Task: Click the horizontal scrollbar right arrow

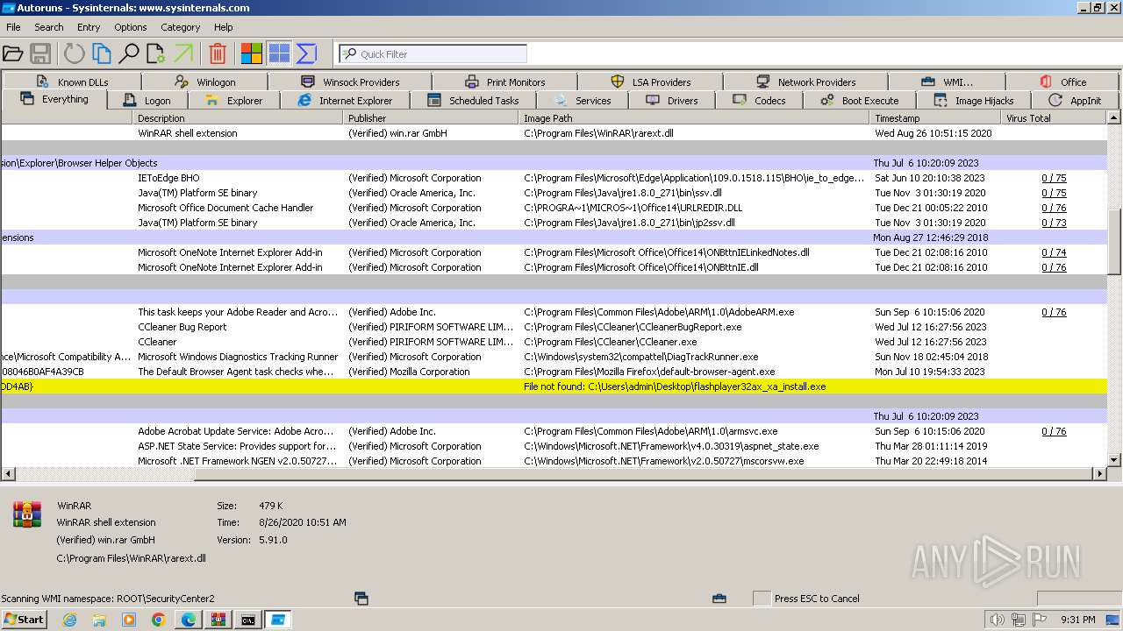Action: point(1099,474)
